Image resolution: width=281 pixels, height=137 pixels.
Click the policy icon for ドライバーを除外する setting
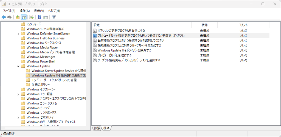tap(95, 50)
